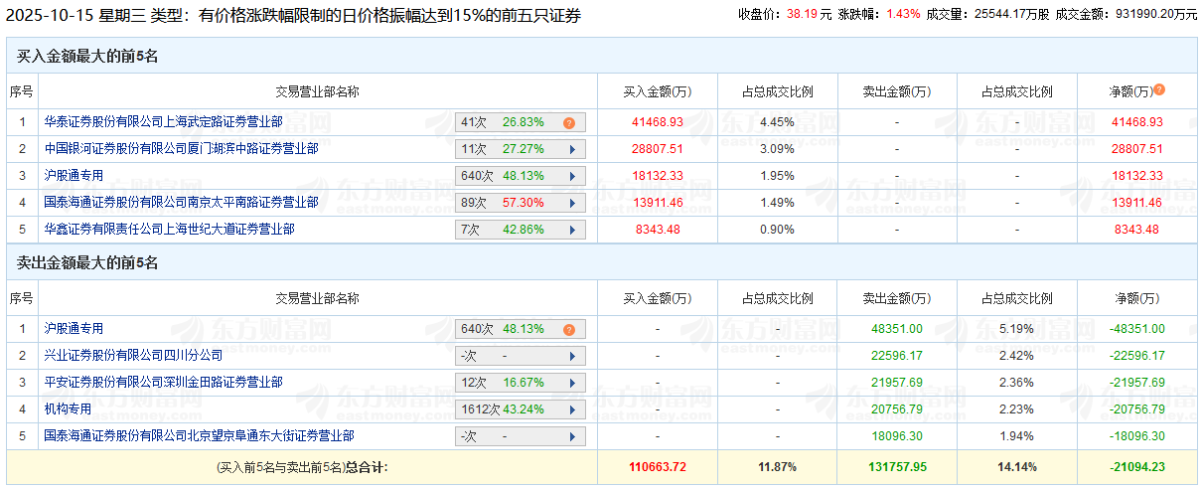Image resolution: width=1202 pixels, height=489 pixels.
Task: Click blue arrow in 兴业证券四川分公司 row
Action: pyautogui.click(x=572, y=356)
